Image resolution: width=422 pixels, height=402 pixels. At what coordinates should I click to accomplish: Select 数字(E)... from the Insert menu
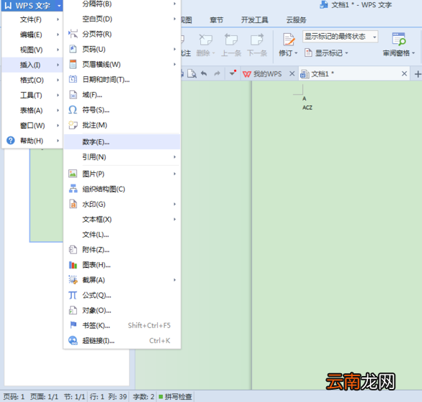pyautogui.click(x=122, y=142)
